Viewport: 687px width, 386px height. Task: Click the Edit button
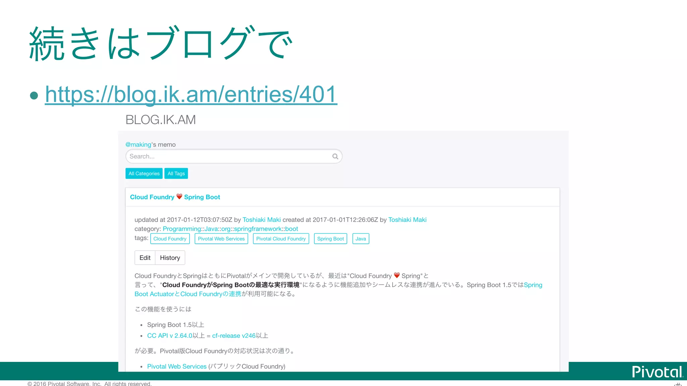(x=145, y=258)
